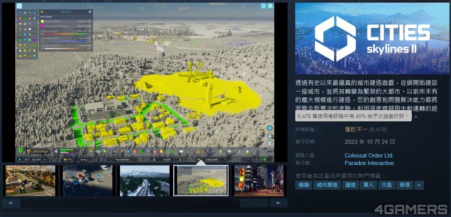
Task: Show next screenshots with right arrow
Action: [x=278, y=203]
